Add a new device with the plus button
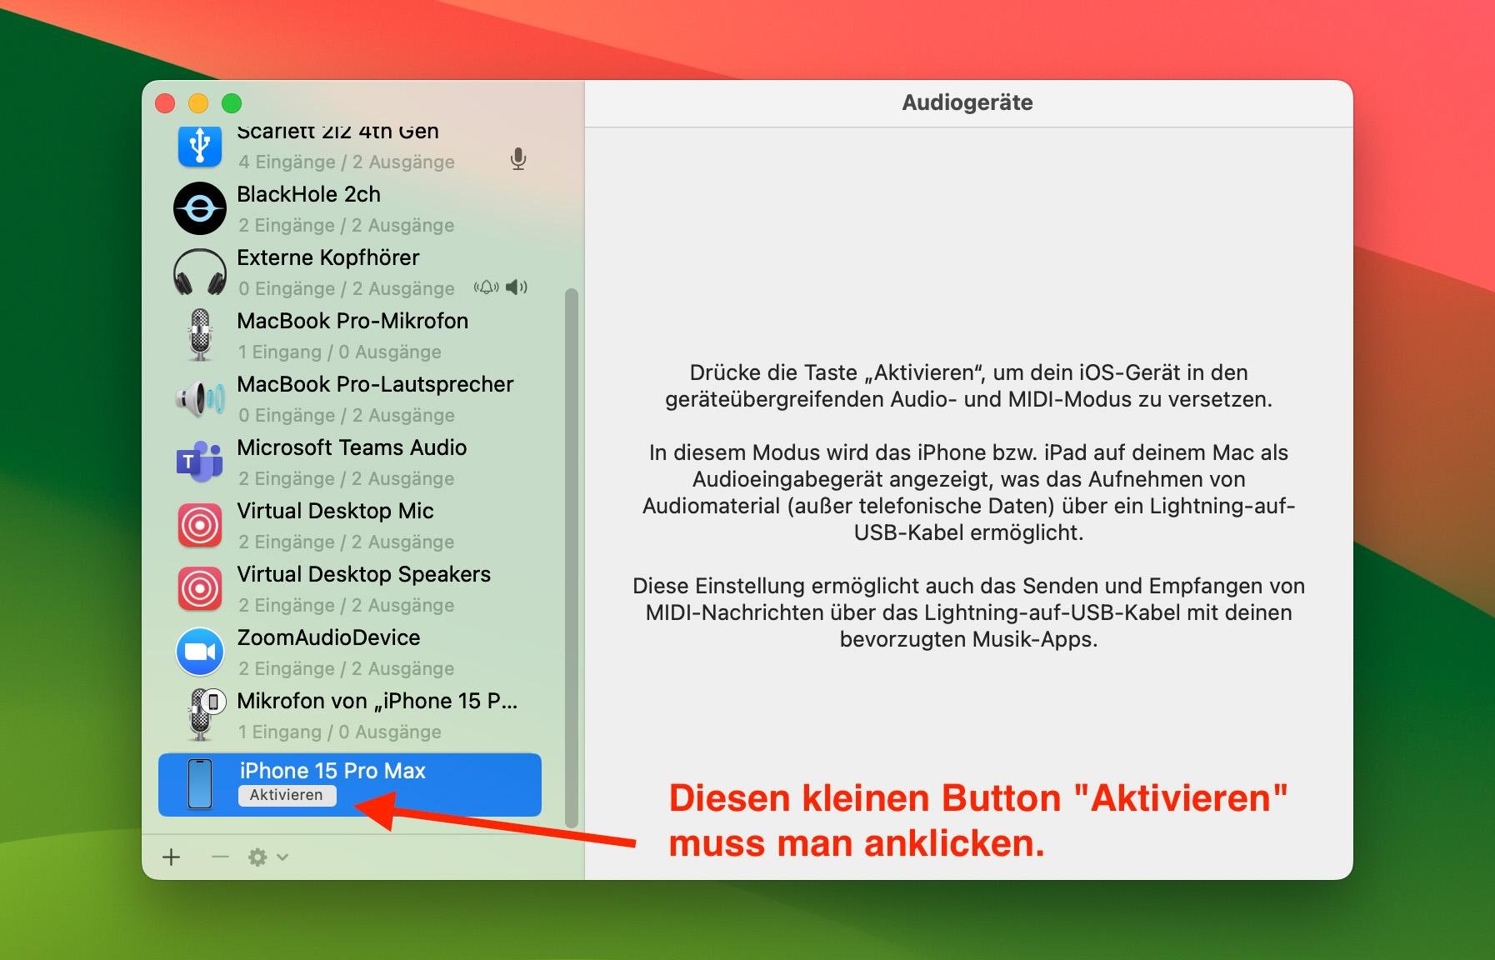1495x960 pixels. tap(172, 857)
